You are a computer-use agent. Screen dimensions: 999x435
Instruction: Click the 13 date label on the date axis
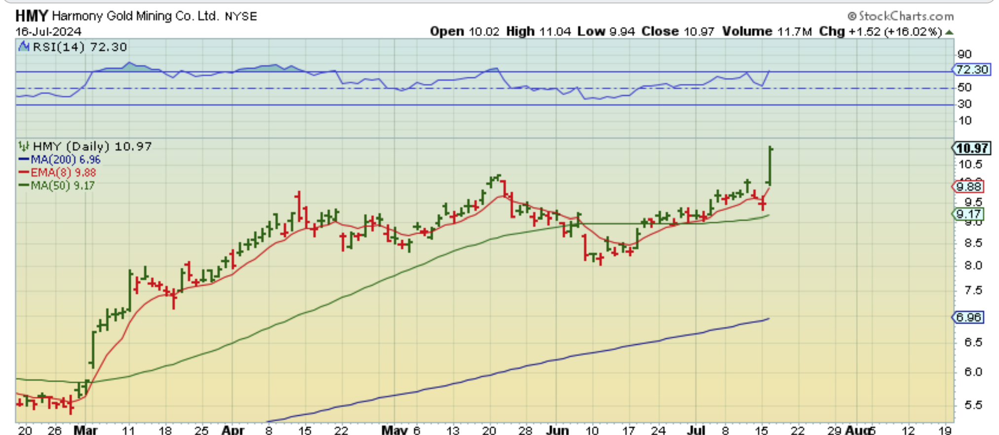452,430
